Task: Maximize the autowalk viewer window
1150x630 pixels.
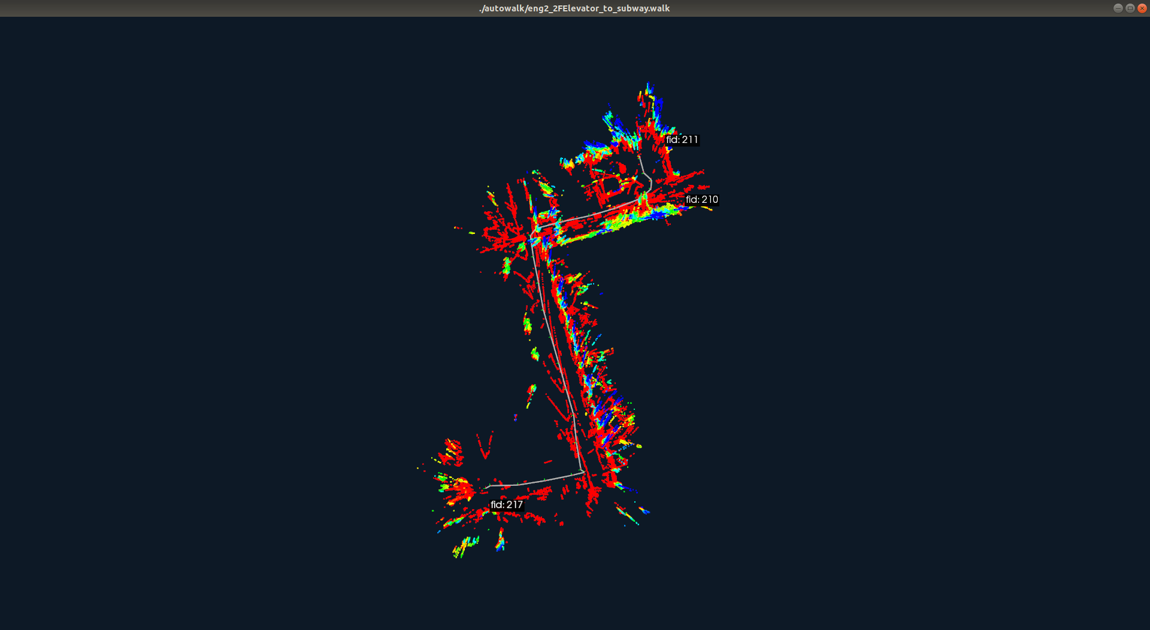Action: [1130, 8]
